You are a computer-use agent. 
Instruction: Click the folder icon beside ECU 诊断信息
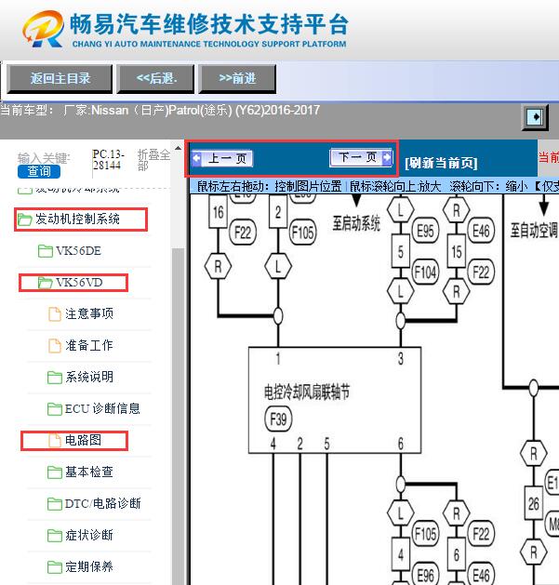[x=55, y=409]
